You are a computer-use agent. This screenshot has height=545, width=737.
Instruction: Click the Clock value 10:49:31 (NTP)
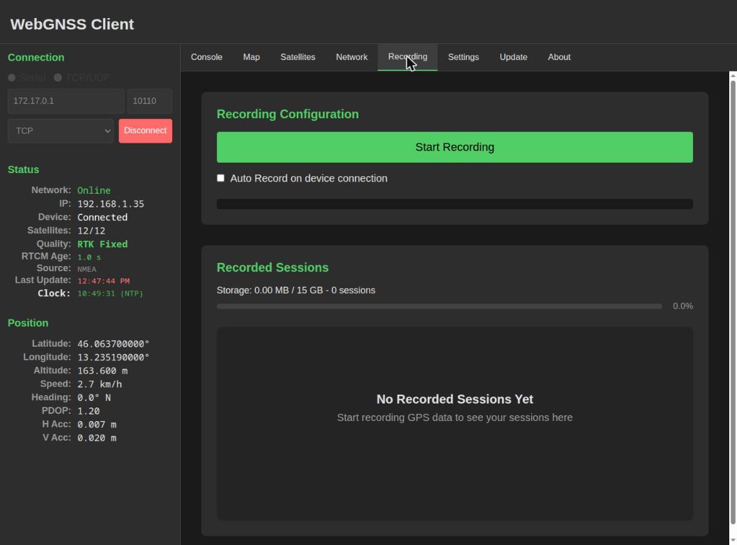coord(110,293)
